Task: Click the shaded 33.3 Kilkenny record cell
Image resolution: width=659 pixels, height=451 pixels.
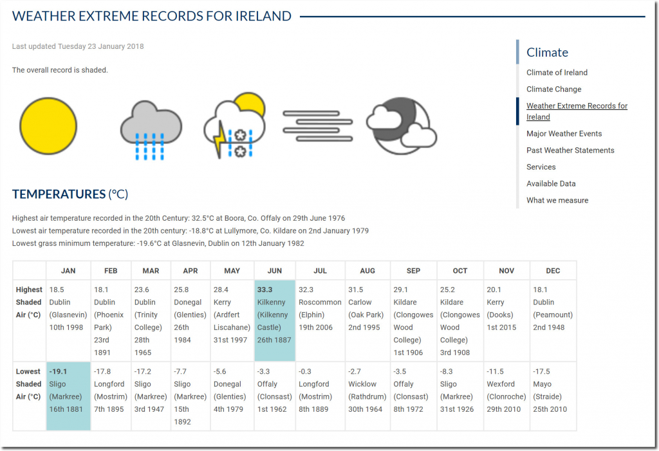Action: (275, 320)
